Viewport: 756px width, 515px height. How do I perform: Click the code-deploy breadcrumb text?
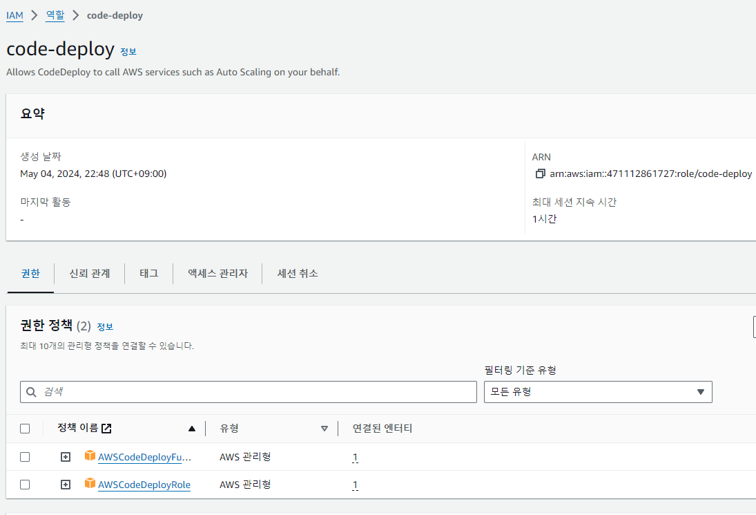point(115,15)
